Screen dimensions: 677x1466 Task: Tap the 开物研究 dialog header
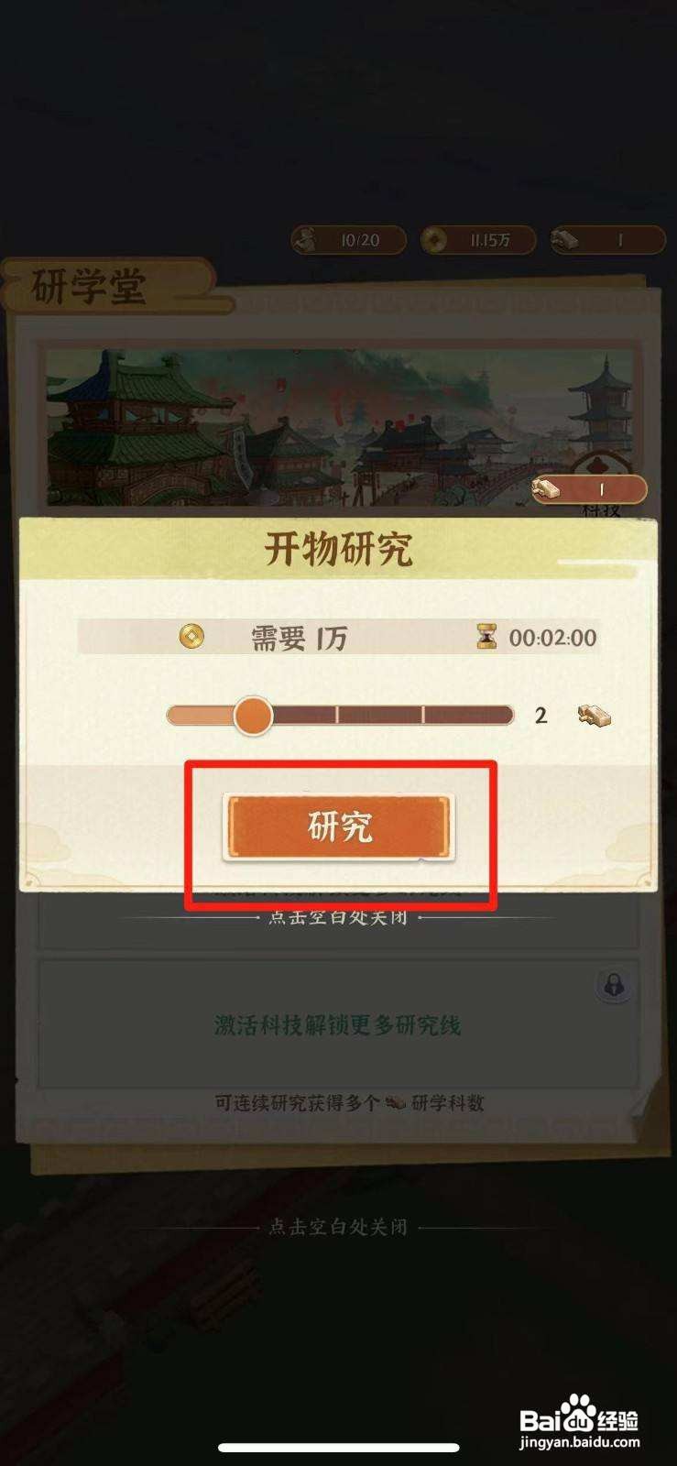(x=339, y=549)
